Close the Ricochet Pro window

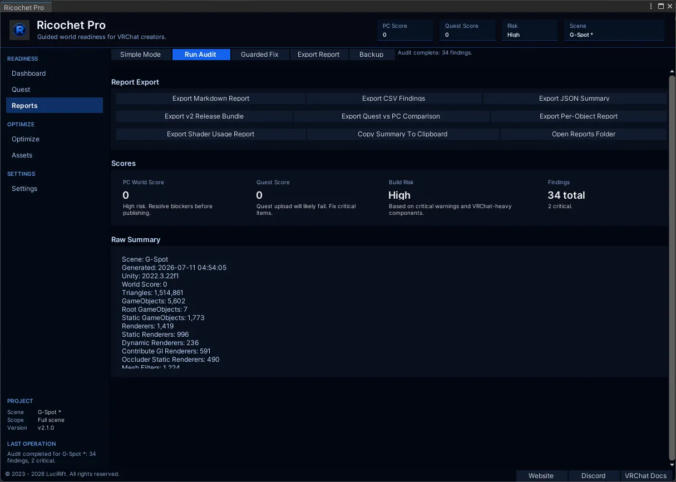click(x=670, y=6)
